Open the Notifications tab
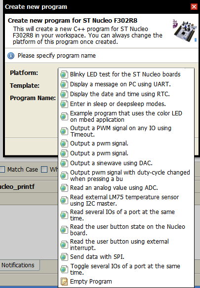Screen dimensions: 200x288 [18, 265]
